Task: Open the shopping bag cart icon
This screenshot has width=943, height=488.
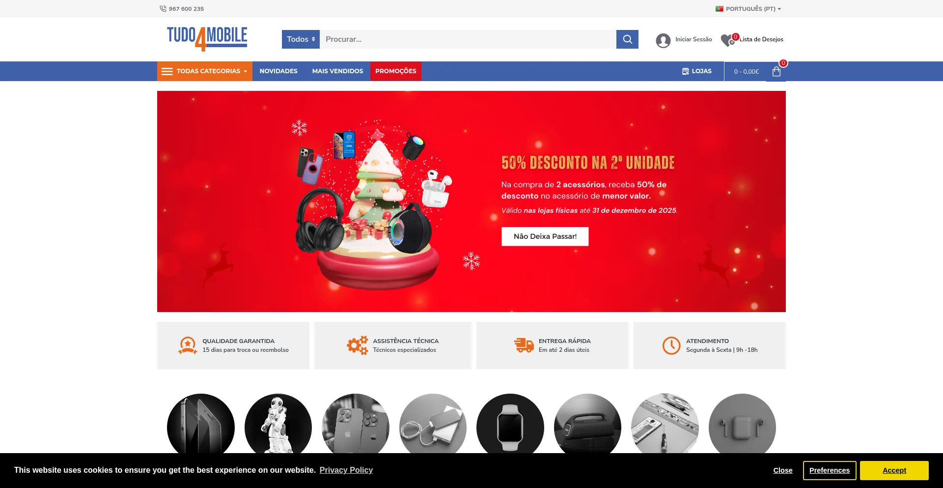Action: pyautogui.click(x=777, y=72)
